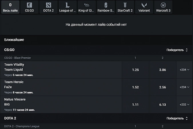Switch to the Весь лайв tab
This screenshot has width=193, height=129.
10,7
